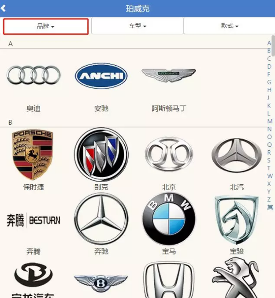Click the 北汽 brand label
The width and height of the screenshot is (275, 298).
[x=237, y=187]
